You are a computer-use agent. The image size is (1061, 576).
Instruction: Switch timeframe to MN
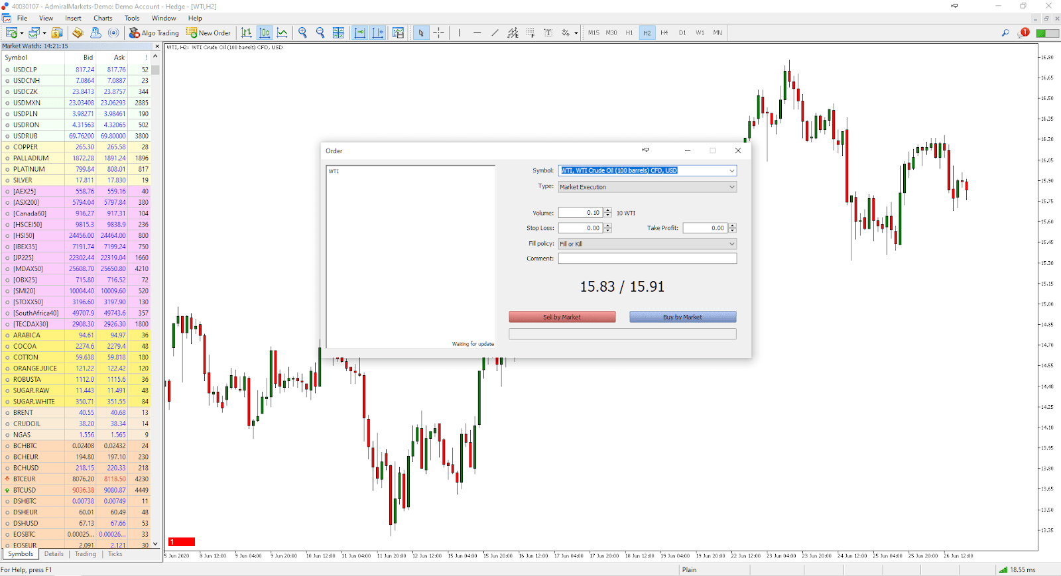pyautogui.click(x=718, y=32)
